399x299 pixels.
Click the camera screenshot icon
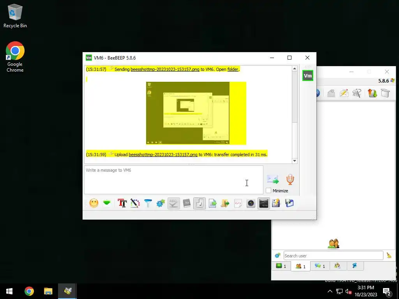(251, 203)
